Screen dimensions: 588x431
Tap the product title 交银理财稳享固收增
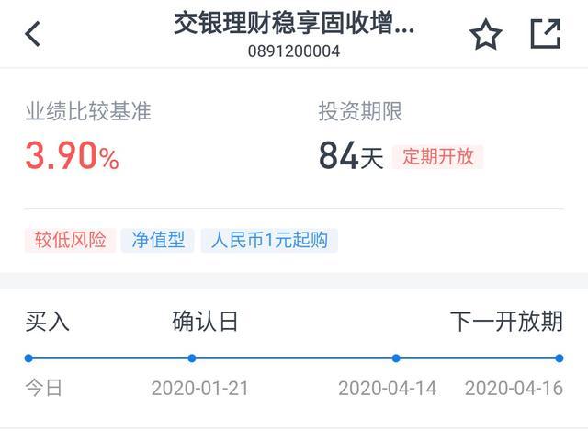click(x=294, y=23)
